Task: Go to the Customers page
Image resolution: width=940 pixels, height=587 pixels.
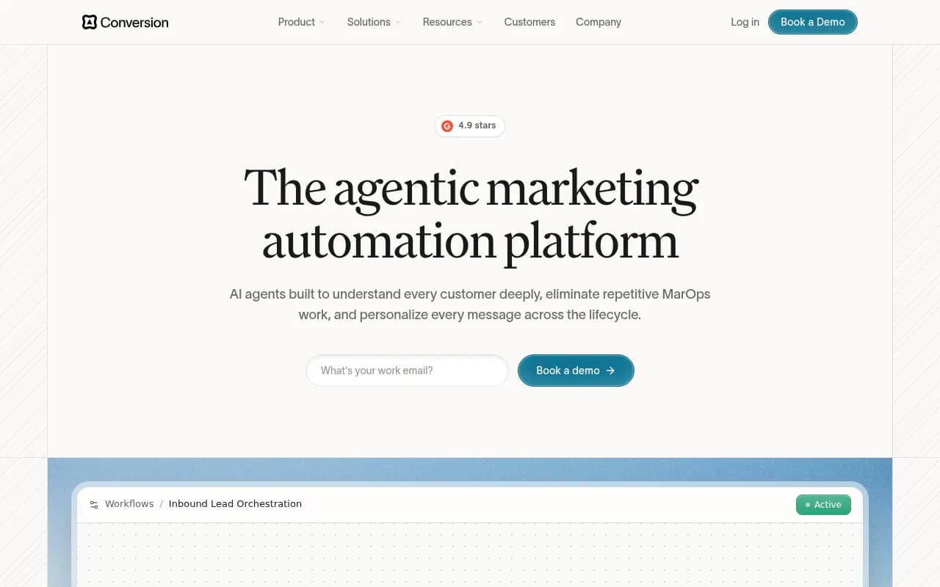Action: coord(529,22)
